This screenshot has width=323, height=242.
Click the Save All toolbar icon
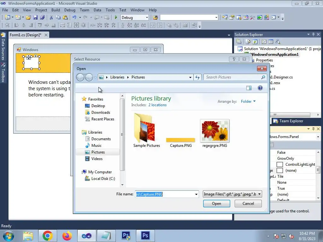coord(42,18)
